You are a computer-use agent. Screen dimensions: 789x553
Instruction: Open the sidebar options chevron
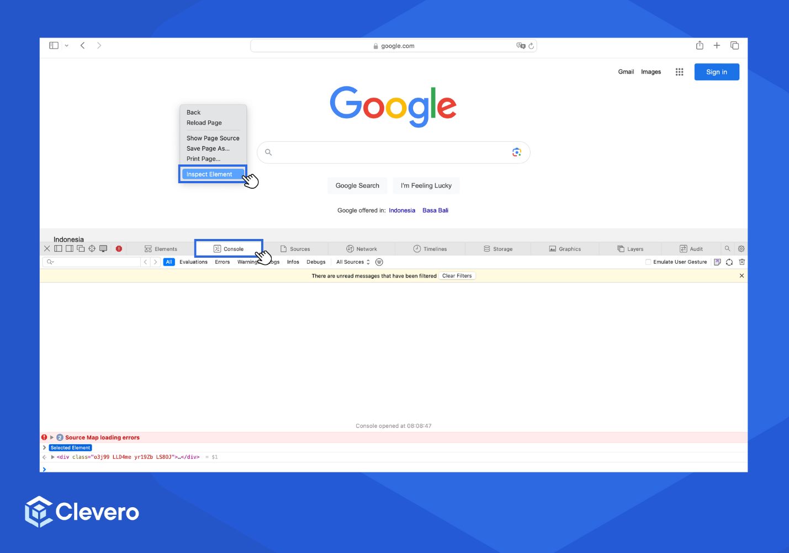pos(67,46)
